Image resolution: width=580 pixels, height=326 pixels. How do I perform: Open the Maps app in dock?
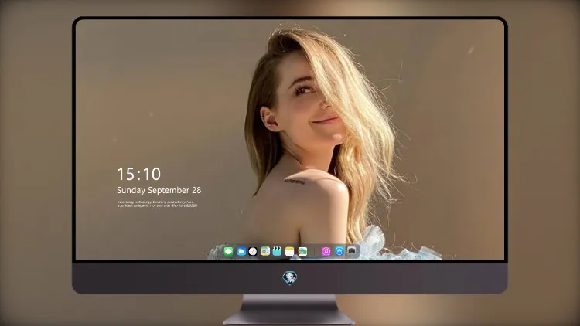coord(265,251)
